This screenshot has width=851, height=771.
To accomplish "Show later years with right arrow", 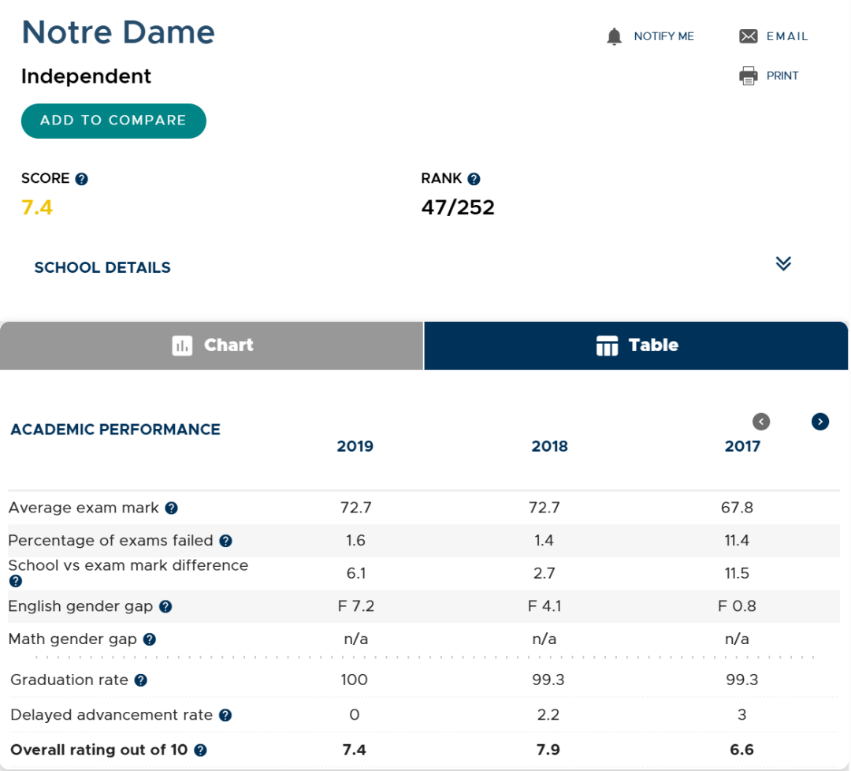I will pyautogui.click(x=820, y=421).
